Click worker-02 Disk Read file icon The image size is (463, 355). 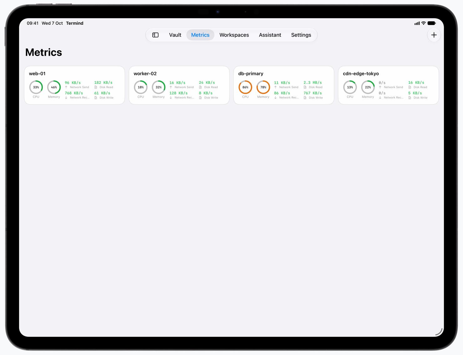tap(200, 87)
